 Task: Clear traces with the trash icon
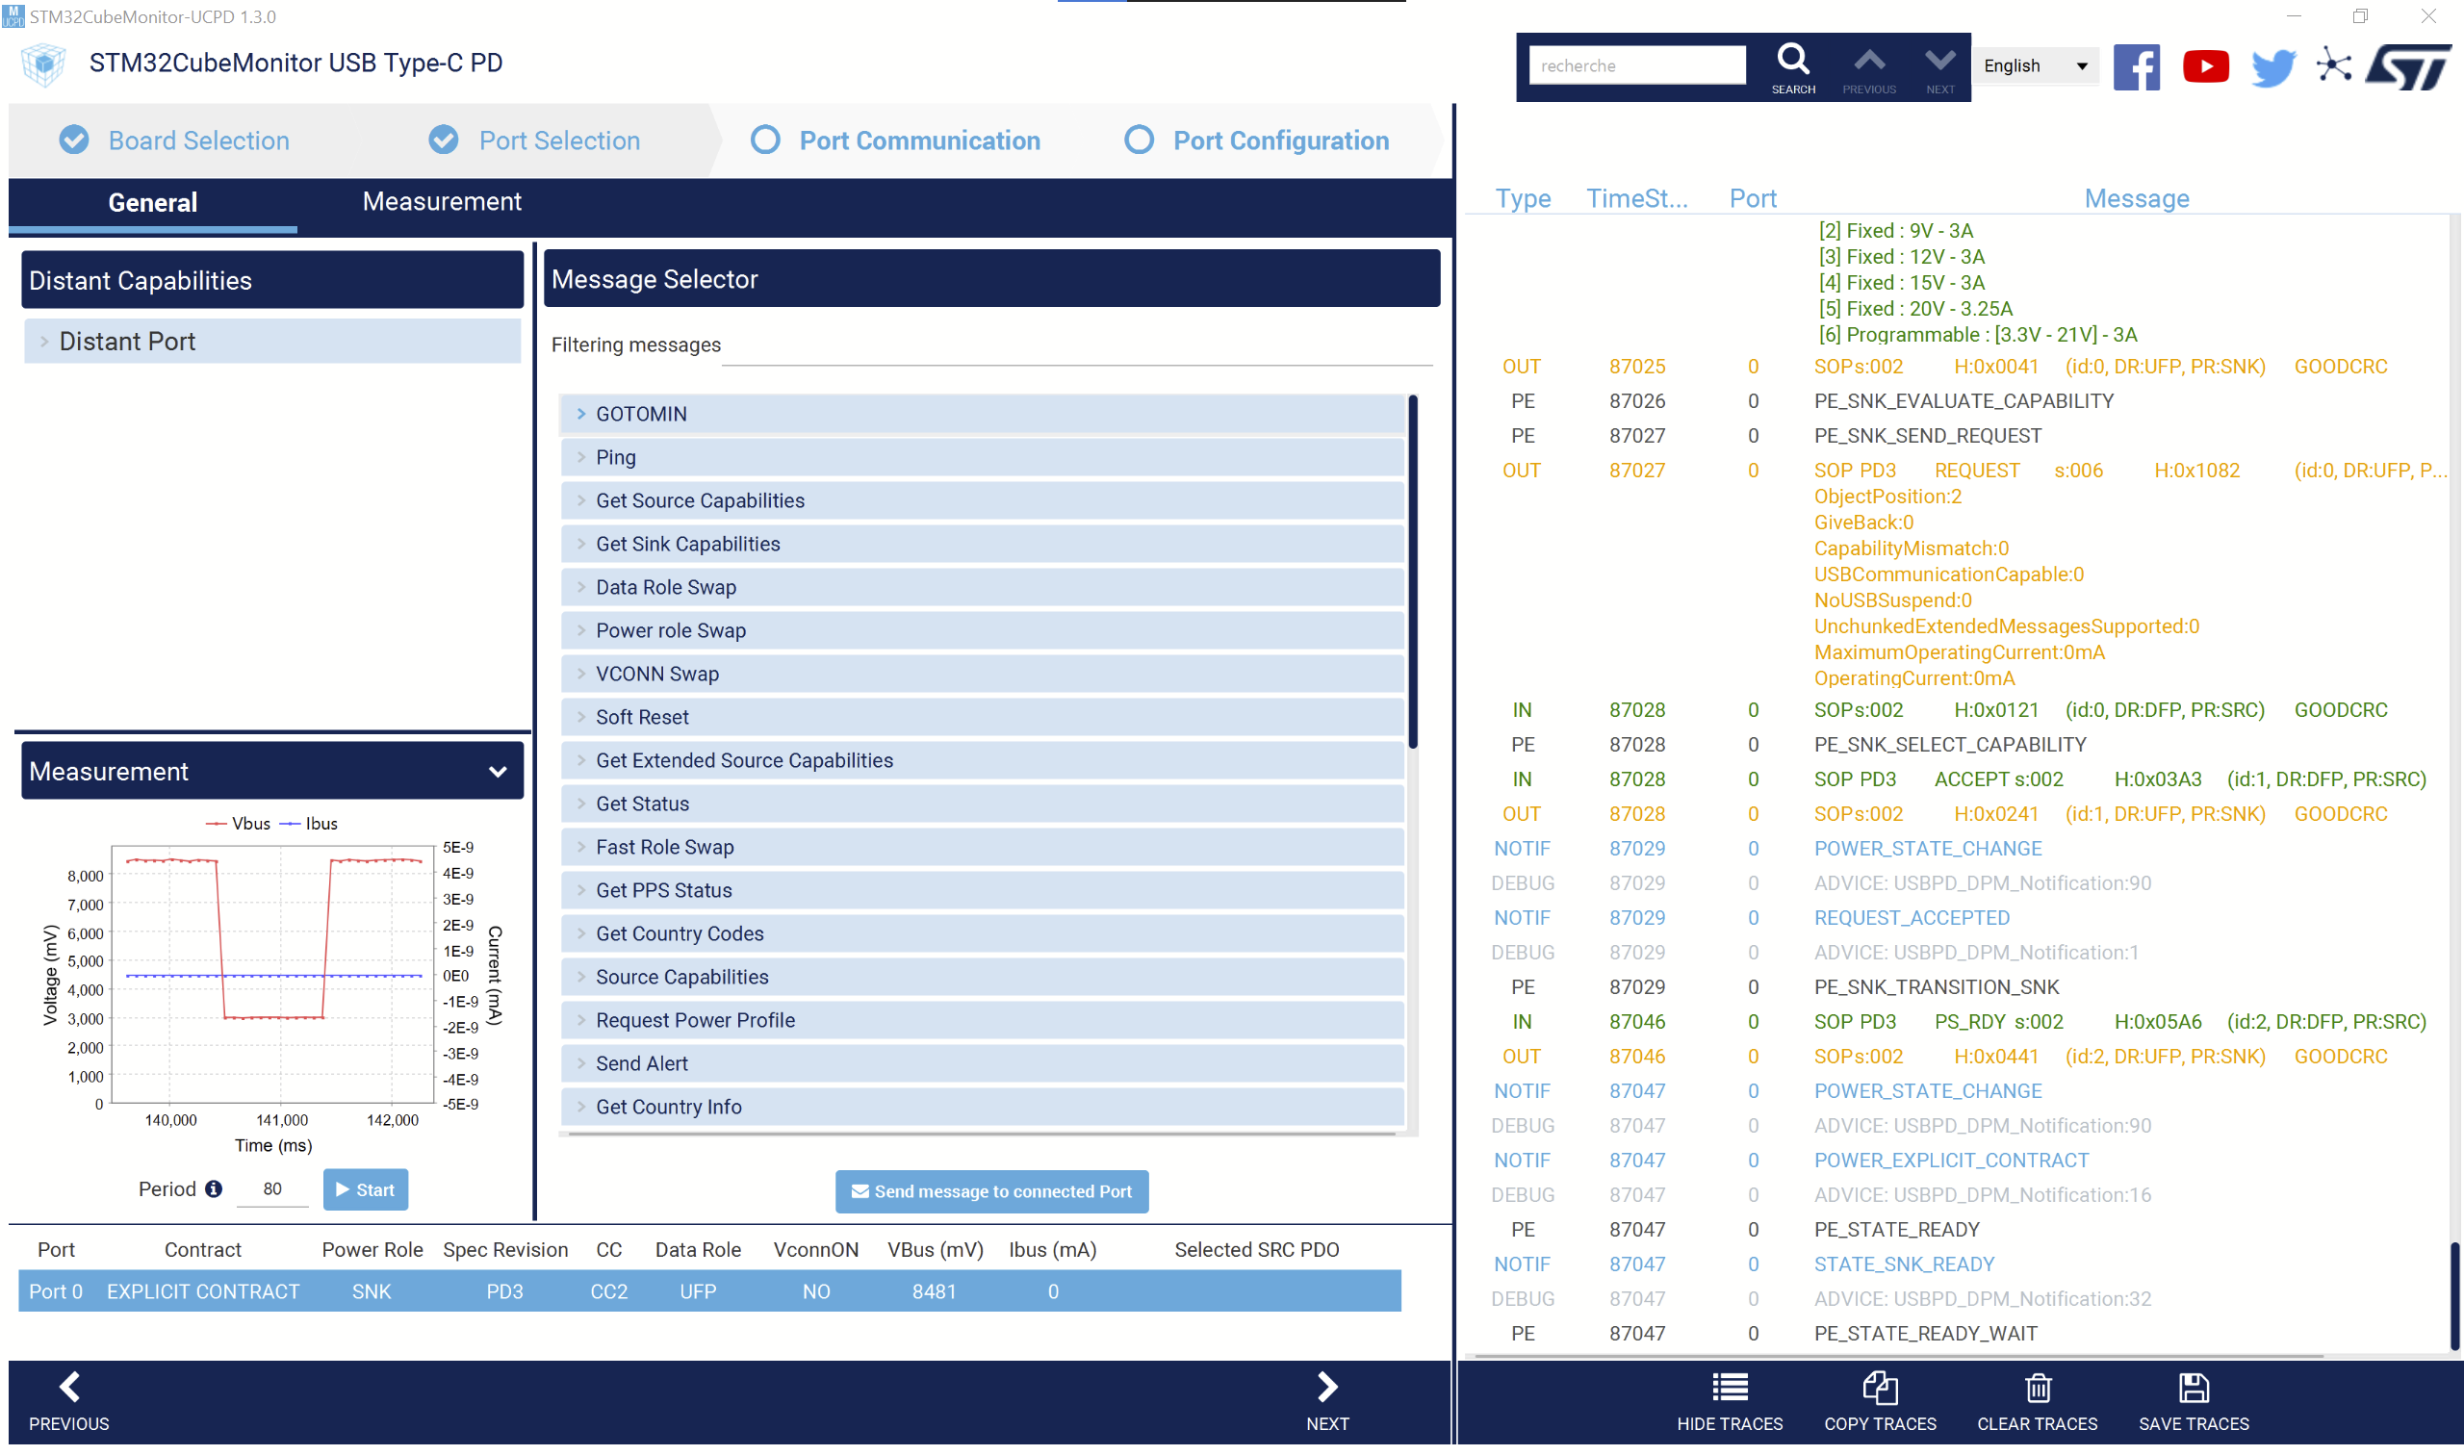2038,1389
